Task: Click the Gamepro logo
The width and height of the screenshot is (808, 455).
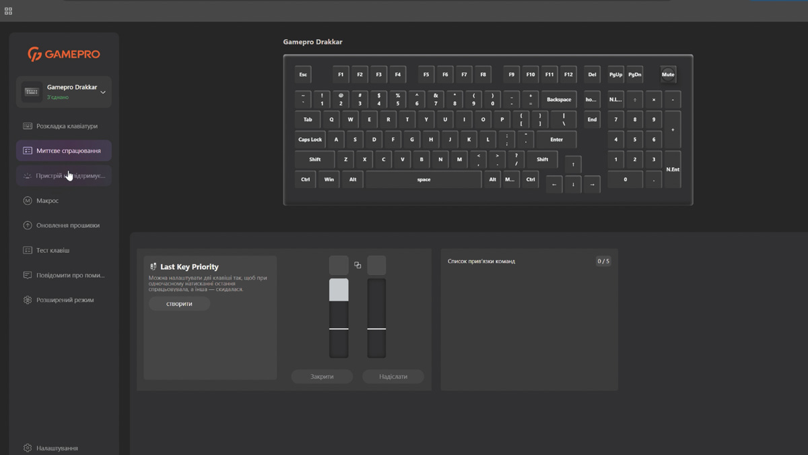Action: [64, 54]
